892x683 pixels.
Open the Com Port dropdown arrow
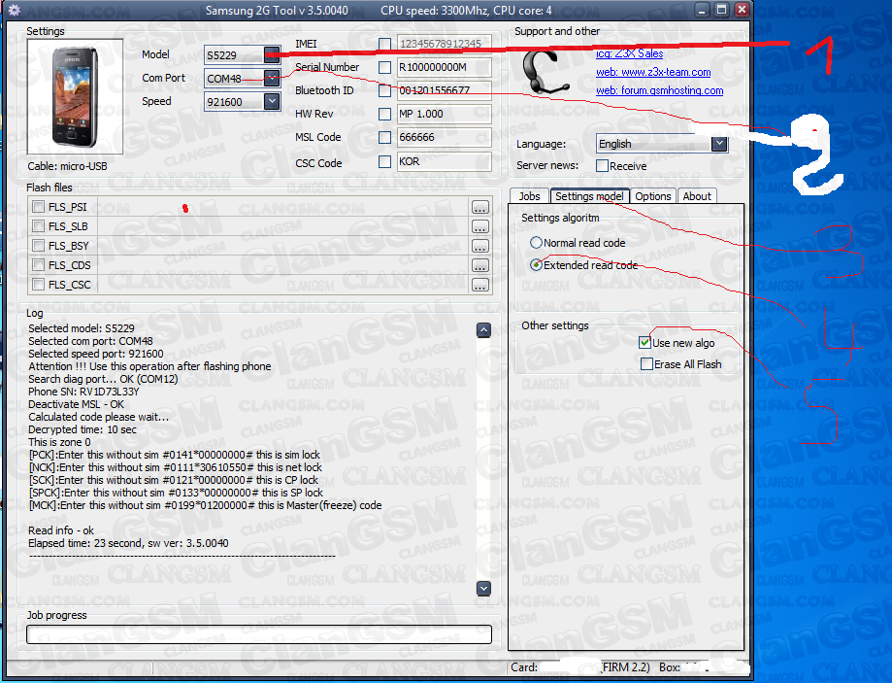272,78
